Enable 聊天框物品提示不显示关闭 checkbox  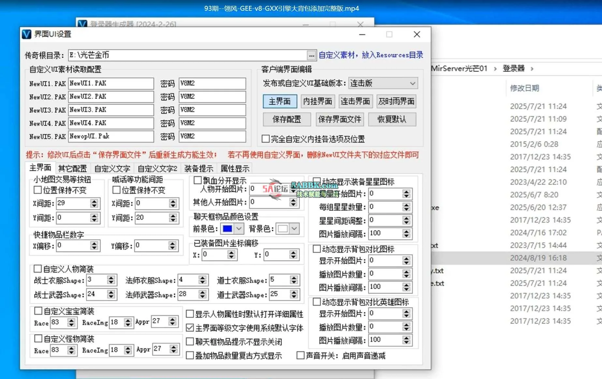tap(190, 342)
